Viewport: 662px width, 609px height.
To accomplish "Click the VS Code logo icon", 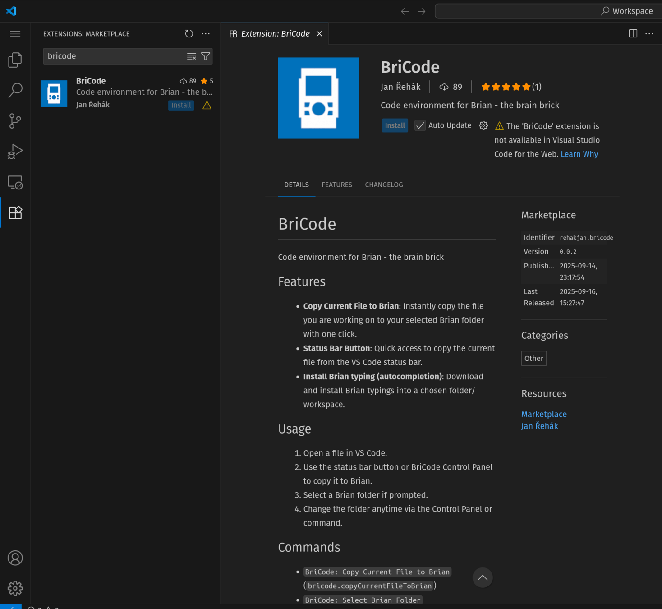I will click(11, 11).
